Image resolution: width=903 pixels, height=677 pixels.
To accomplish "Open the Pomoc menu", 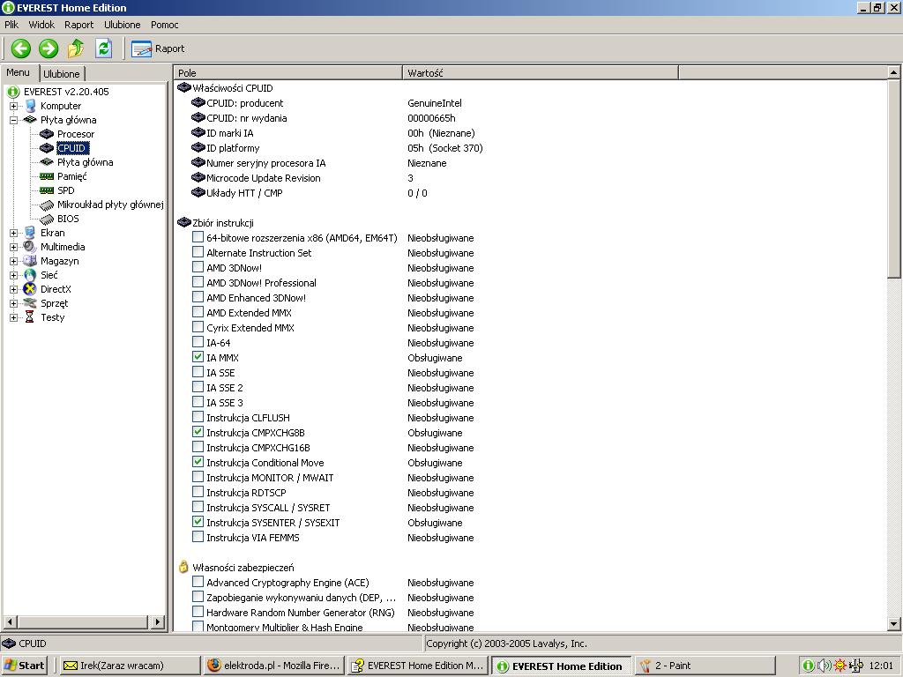I will 165,25.
